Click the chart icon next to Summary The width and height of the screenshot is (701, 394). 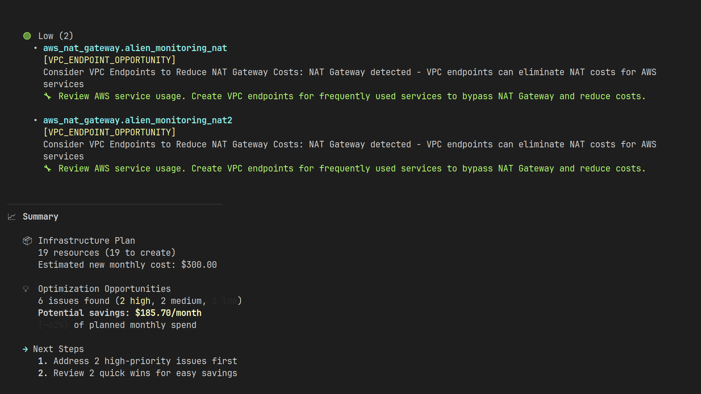point(12,216)
